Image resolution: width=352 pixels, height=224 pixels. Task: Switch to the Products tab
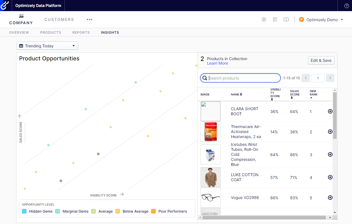click(51, 33)
